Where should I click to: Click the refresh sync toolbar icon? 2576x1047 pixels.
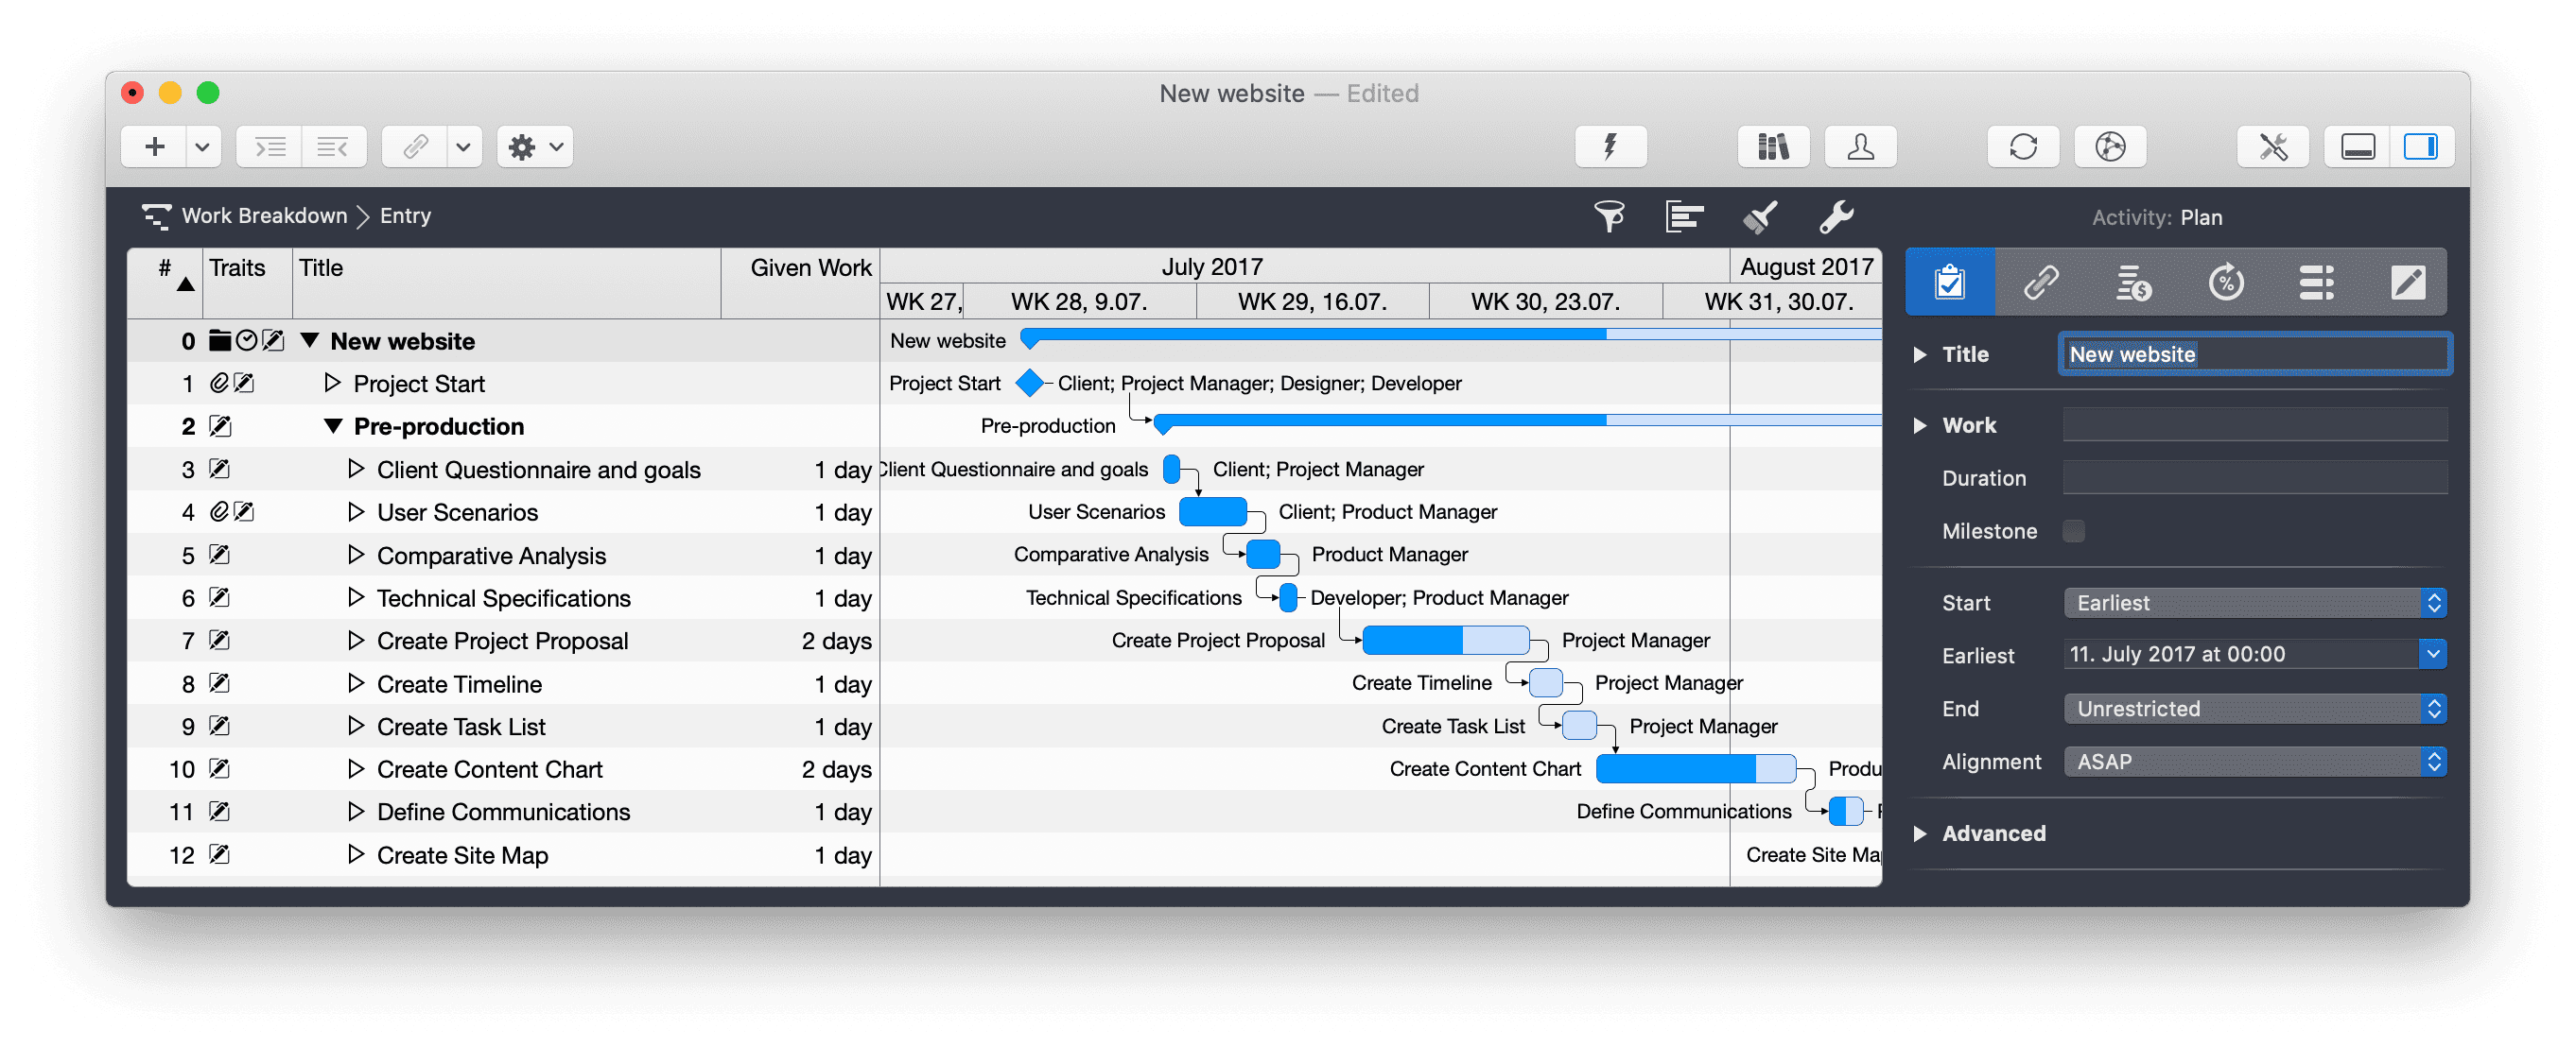2023,147
